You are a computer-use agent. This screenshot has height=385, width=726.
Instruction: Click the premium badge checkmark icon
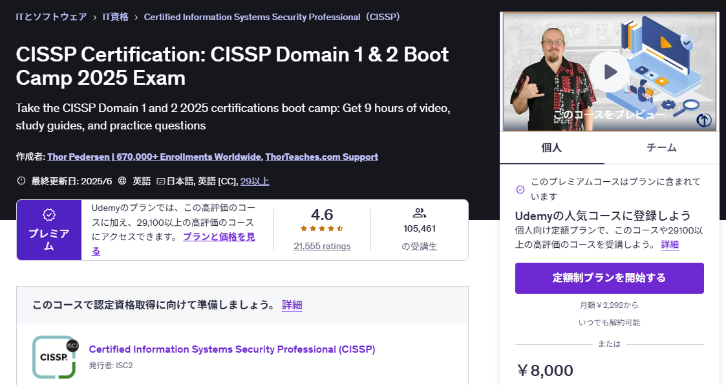click(49, 215)
